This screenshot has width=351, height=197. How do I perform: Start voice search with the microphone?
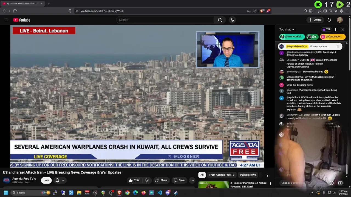[232, 20]
